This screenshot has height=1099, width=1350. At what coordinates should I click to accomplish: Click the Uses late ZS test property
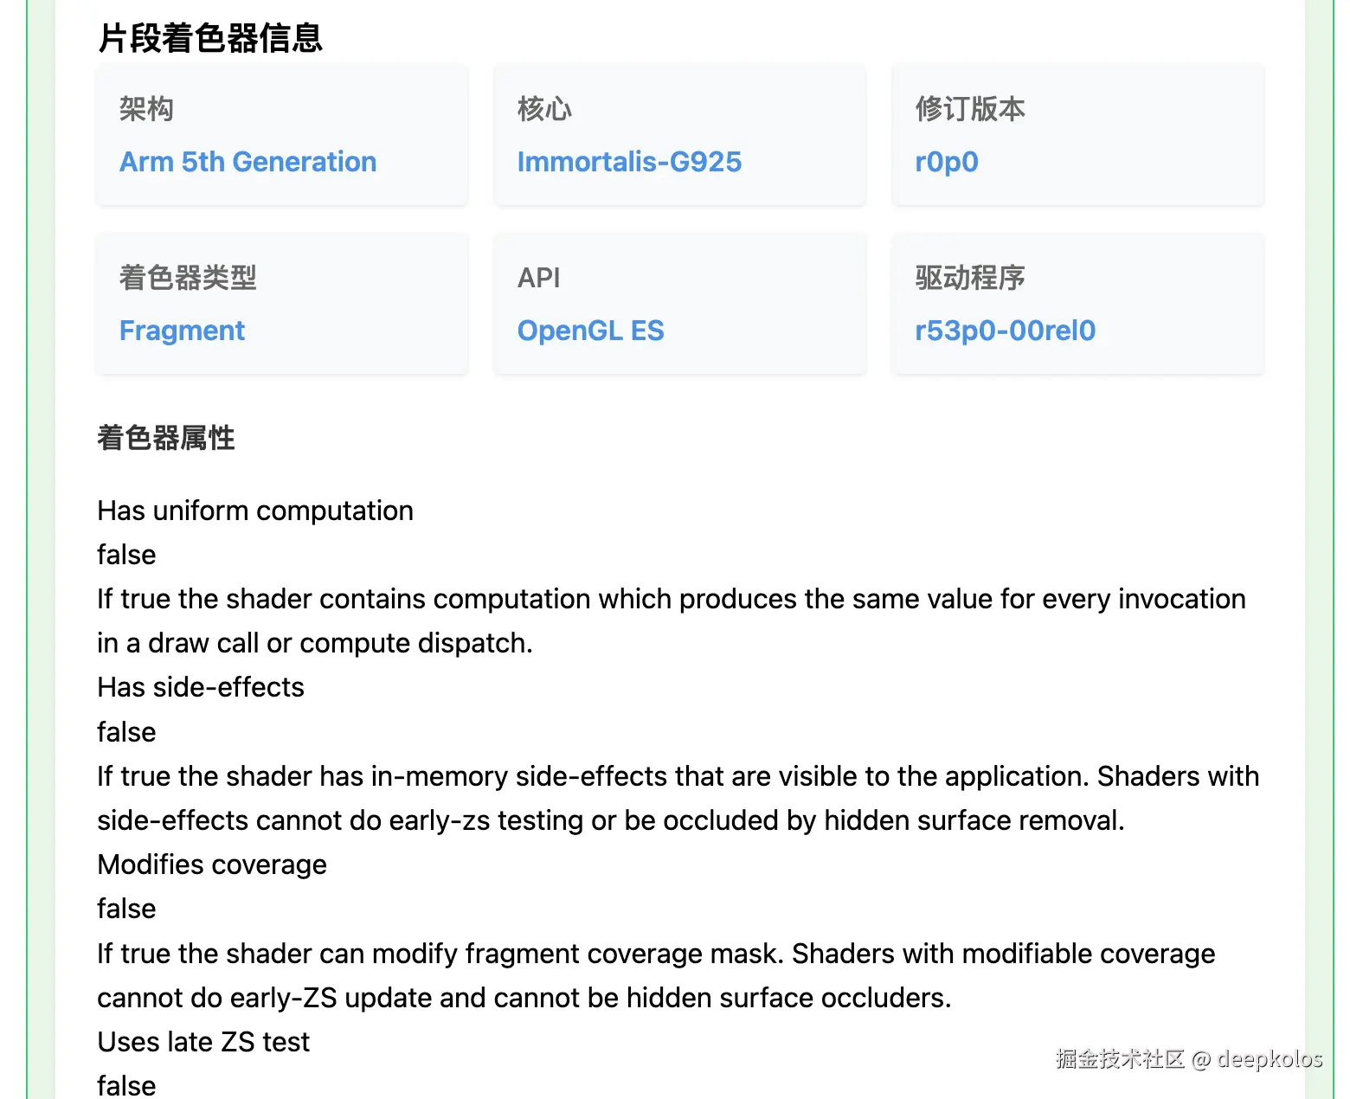point(203,1042)
